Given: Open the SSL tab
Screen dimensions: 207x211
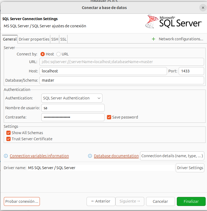Looking at the screenshot, I should coord(63,39).
